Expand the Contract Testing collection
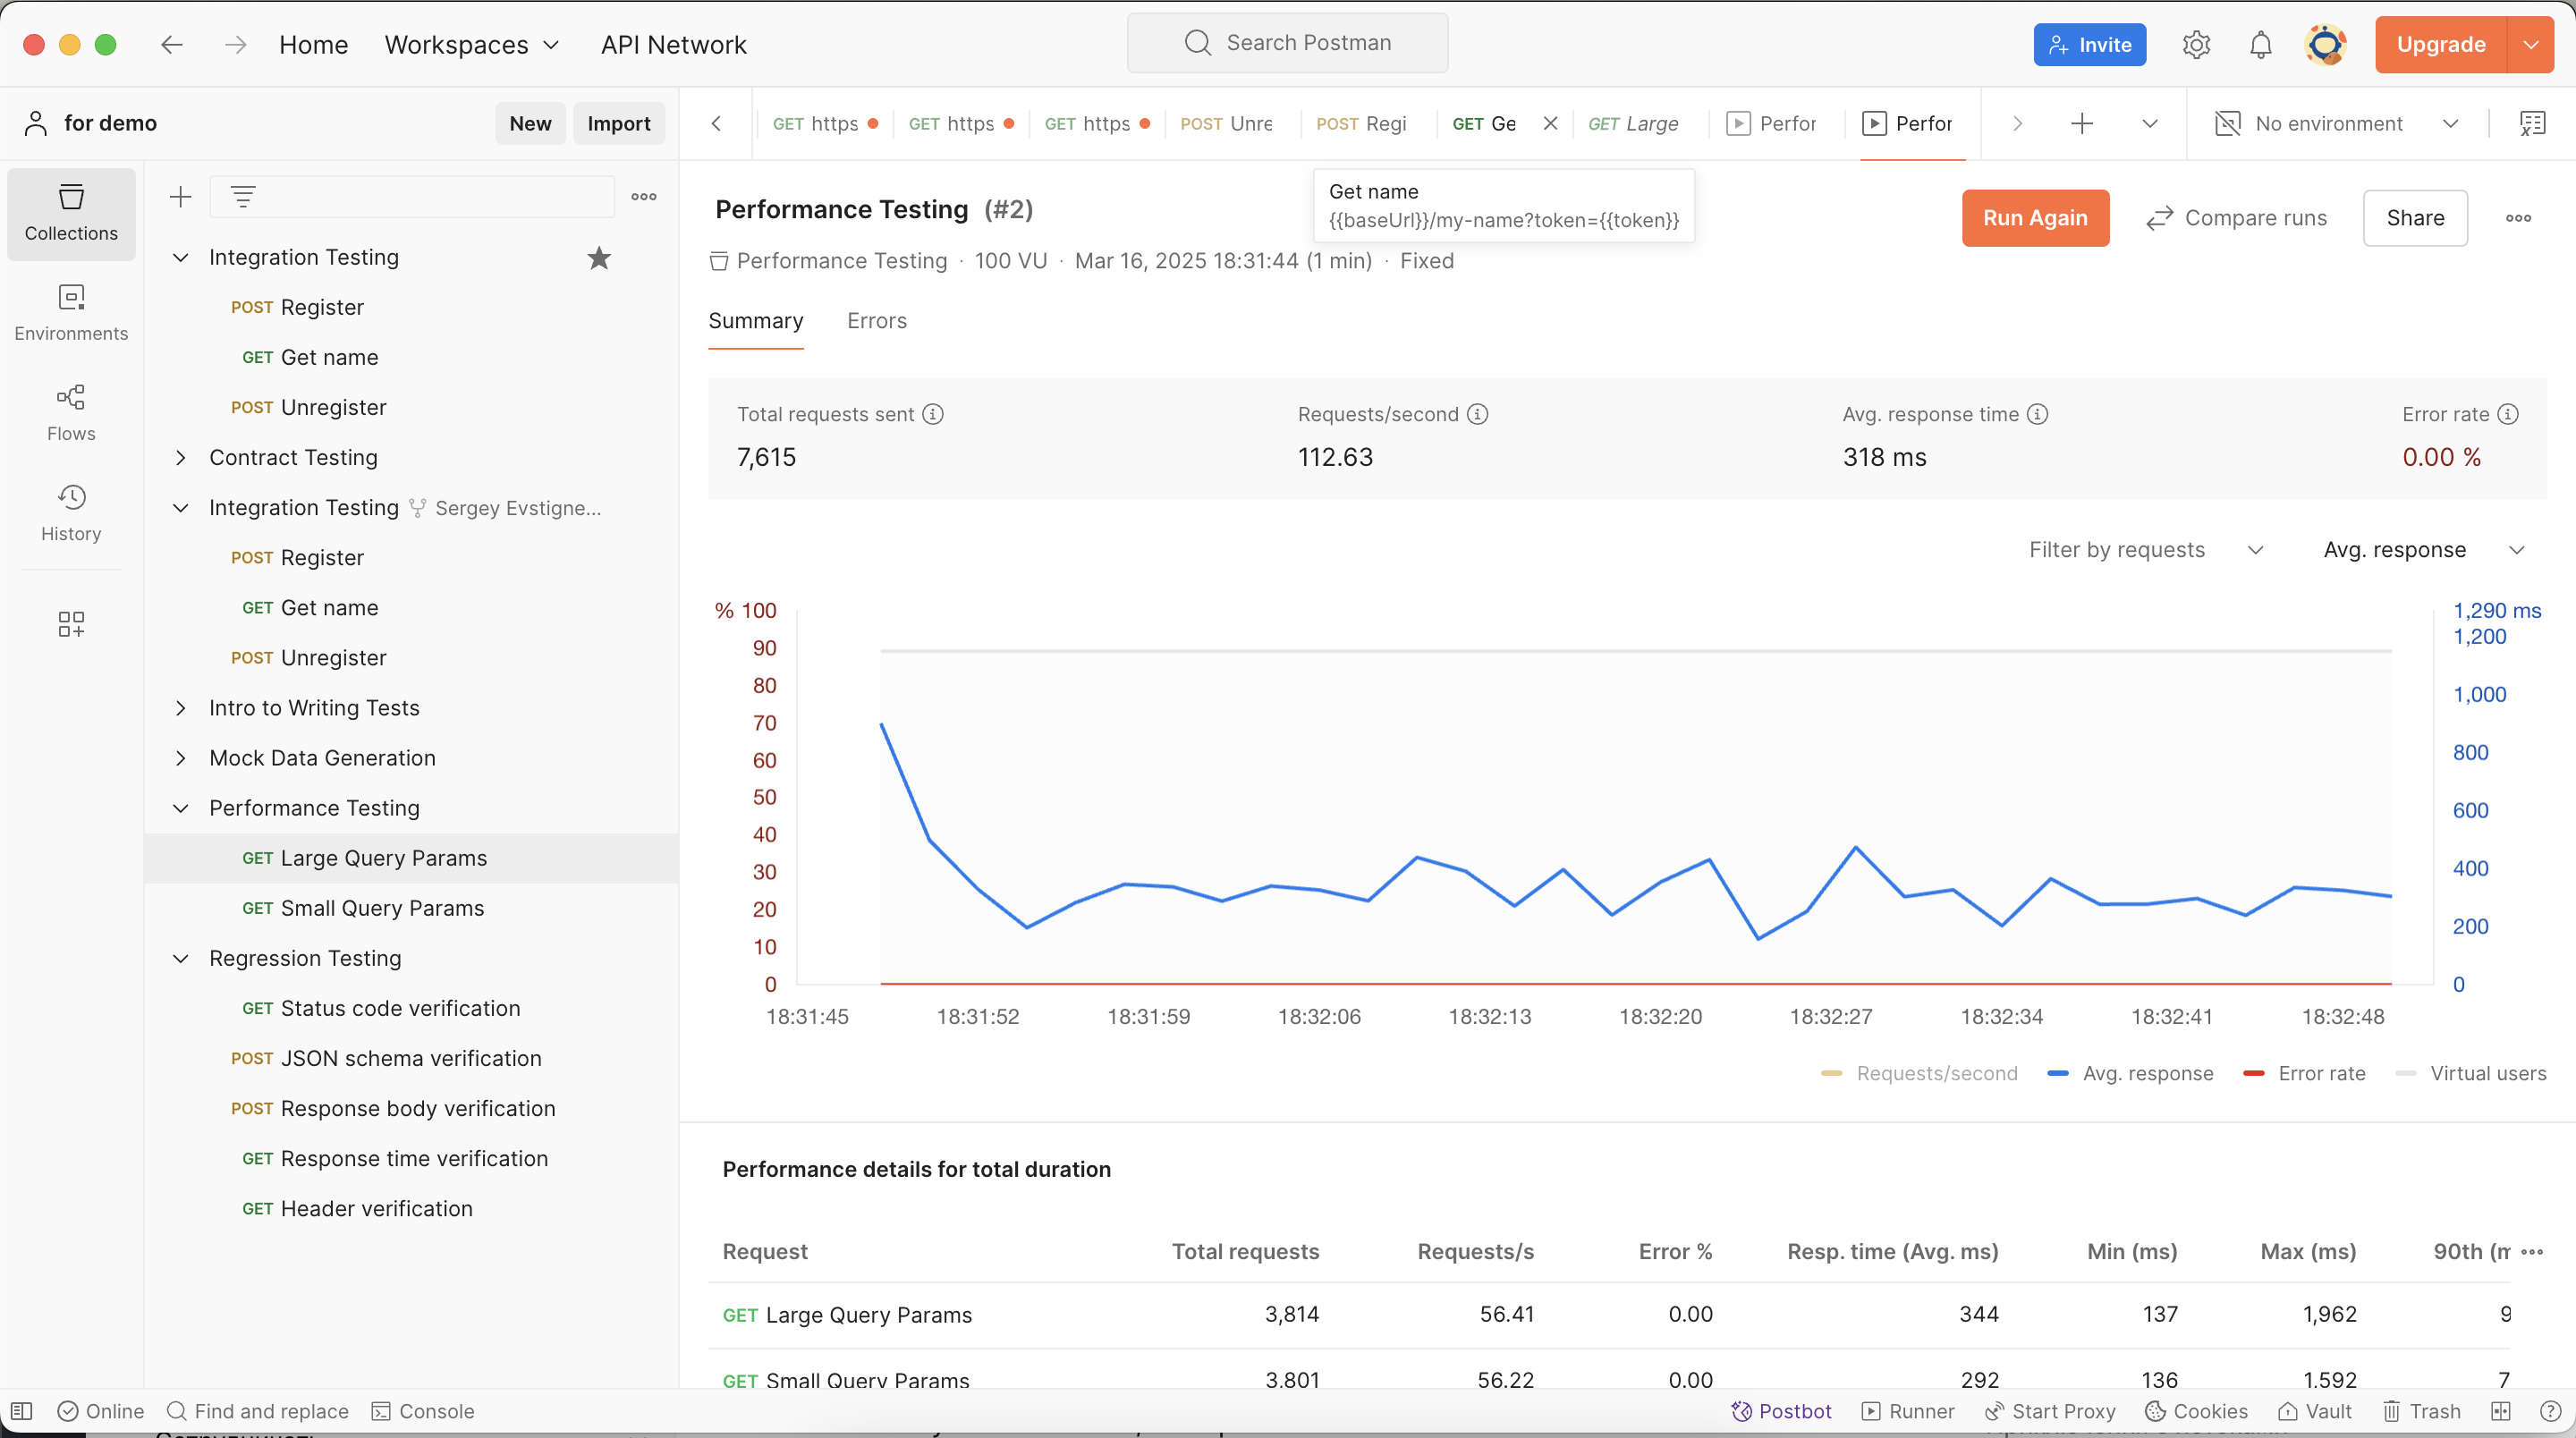 point(181,458)
